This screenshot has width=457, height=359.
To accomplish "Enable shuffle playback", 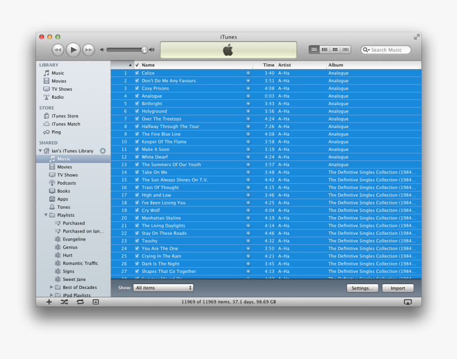I will (x=65, y=302).
